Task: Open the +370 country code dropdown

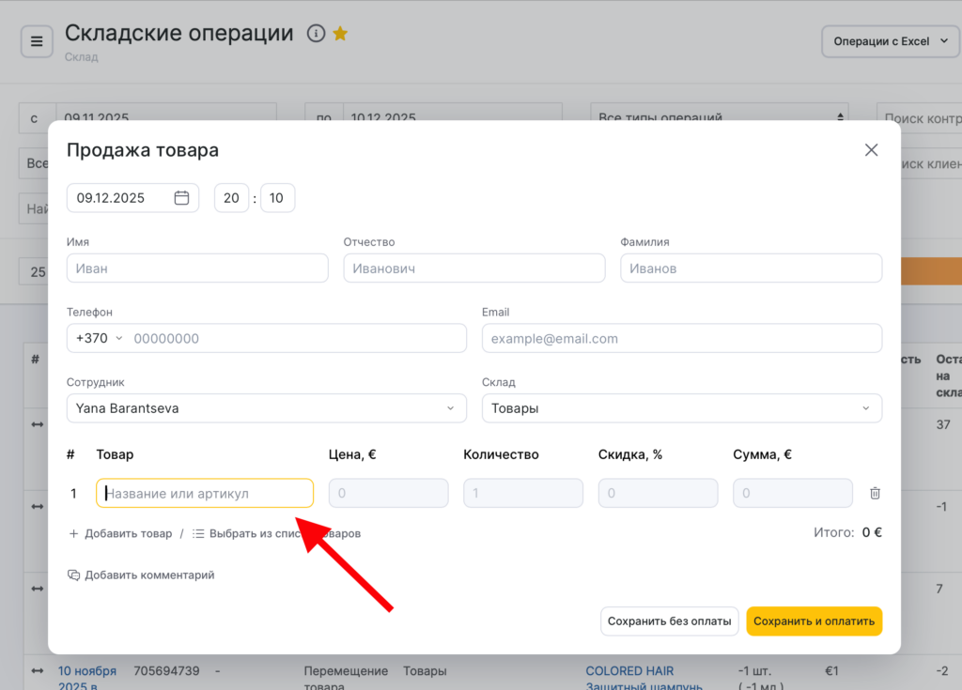Action: (99, 338)
